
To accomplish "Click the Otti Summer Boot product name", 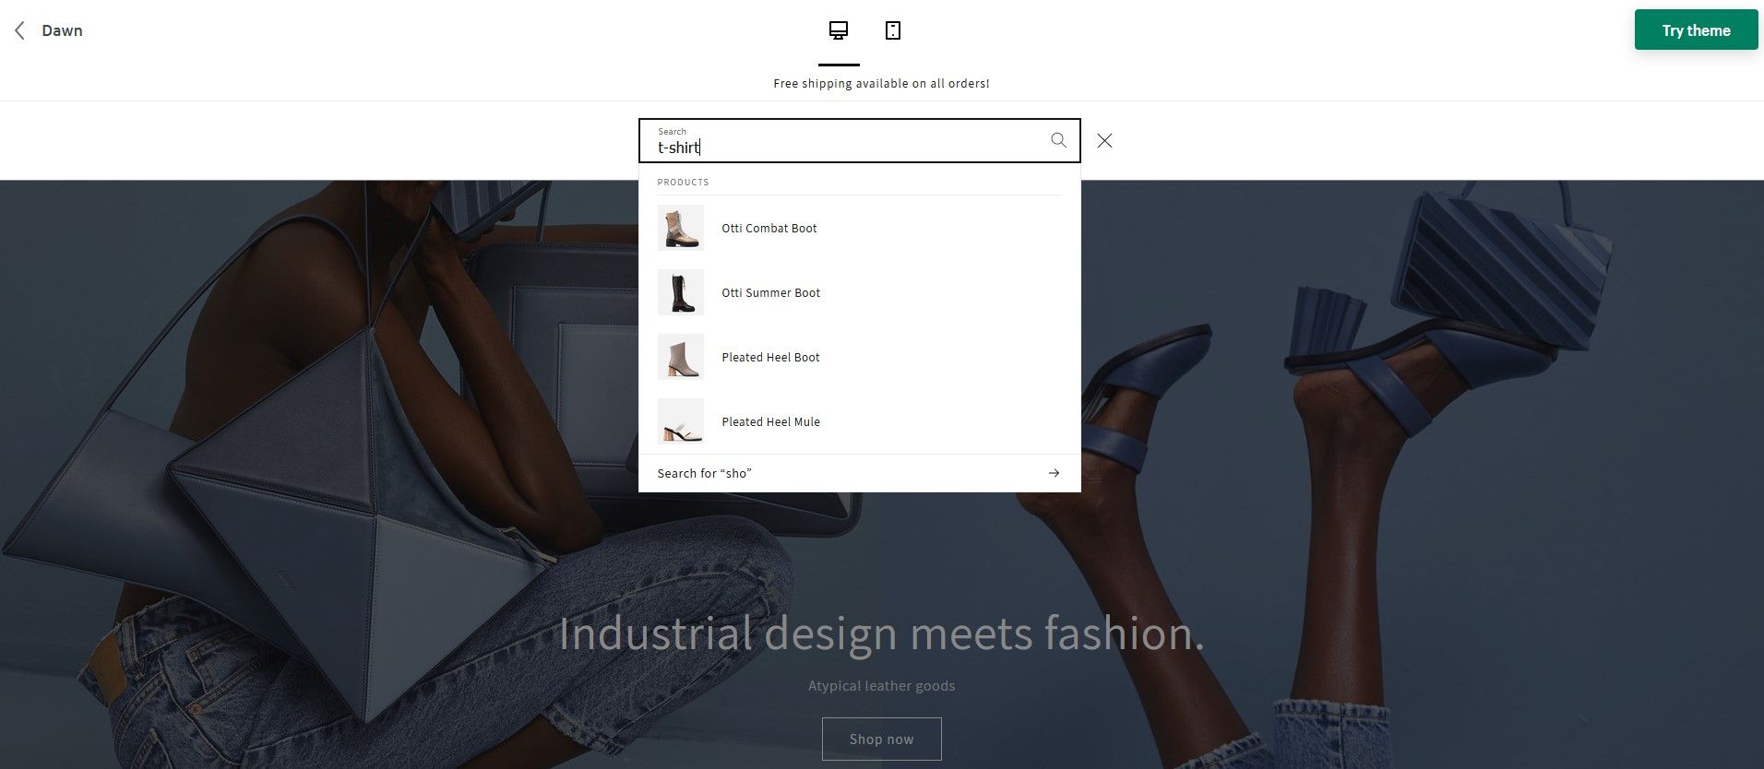I will coord(770,292).
